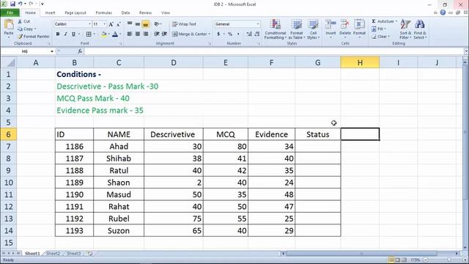Image resolution: width=469 pixels, height=264 pixels.
Task: Click the Middle Align icon
Action: point(138,24)
